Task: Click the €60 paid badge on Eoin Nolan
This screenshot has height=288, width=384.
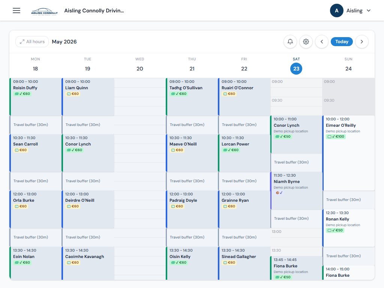Action: point(22,262)
